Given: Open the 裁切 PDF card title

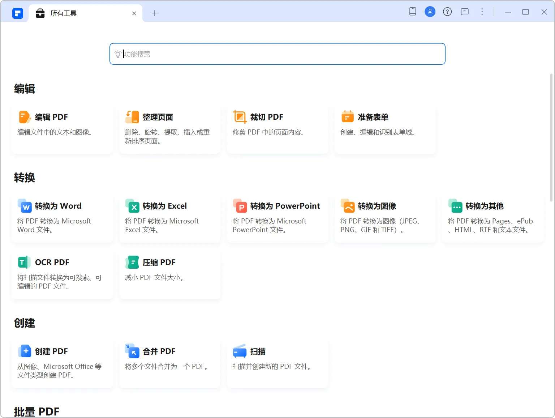Looking at the screenshot, I should [267, 117].
